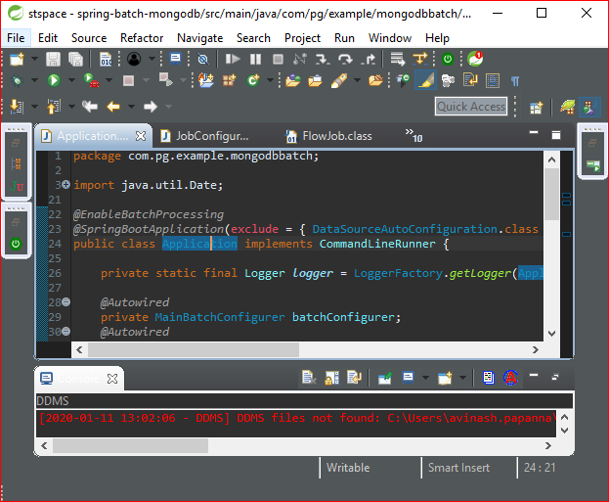Click the green Run button icon
609x502 pixels.
[x=54, y=81]
